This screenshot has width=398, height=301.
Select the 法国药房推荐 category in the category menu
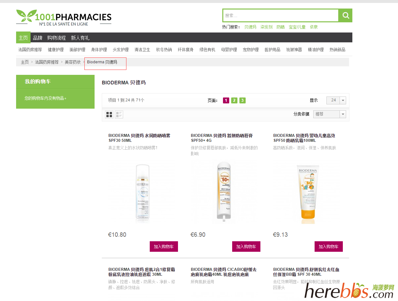click(x=30, y=50)
